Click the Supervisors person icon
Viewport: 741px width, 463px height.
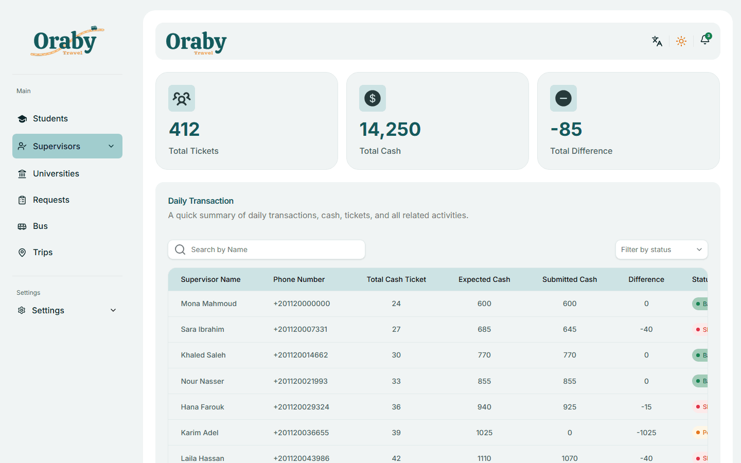click(22, 146)
